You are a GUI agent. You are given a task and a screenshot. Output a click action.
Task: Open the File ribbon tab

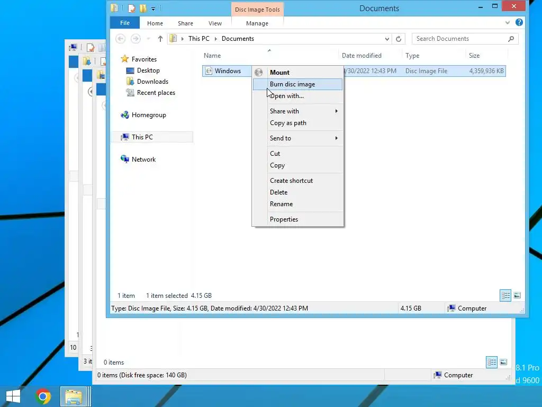[125, 23]
